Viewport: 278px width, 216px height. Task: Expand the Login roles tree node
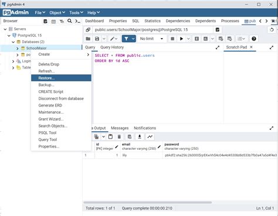click(x=13, y=61)
